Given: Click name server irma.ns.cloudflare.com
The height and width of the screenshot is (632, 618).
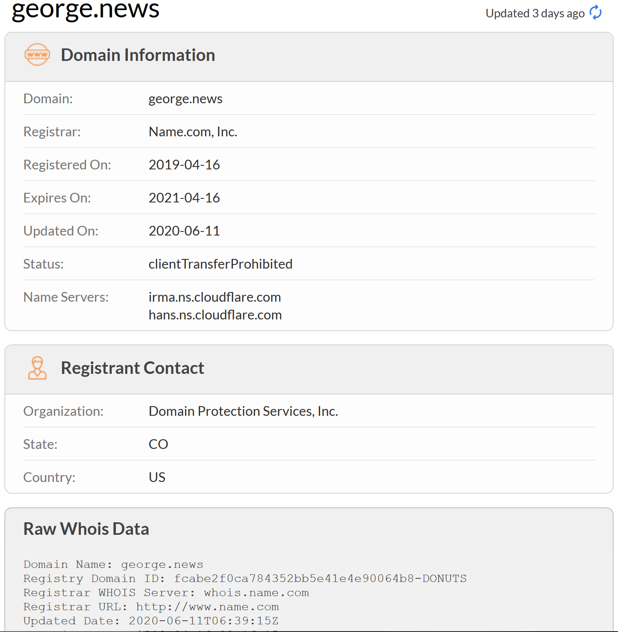Looking at the screenshot, I should click(x=215, y=297).
